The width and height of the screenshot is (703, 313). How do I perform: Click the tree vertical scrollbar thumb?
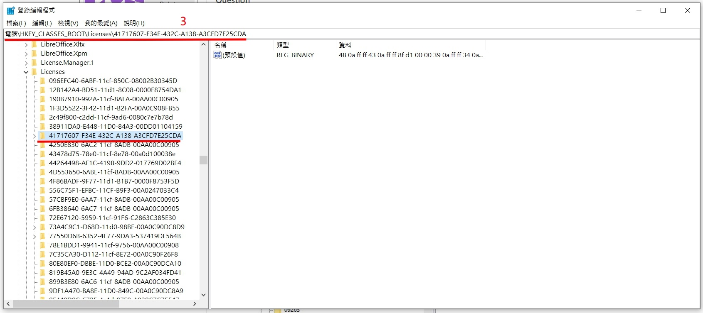point(203,160)
